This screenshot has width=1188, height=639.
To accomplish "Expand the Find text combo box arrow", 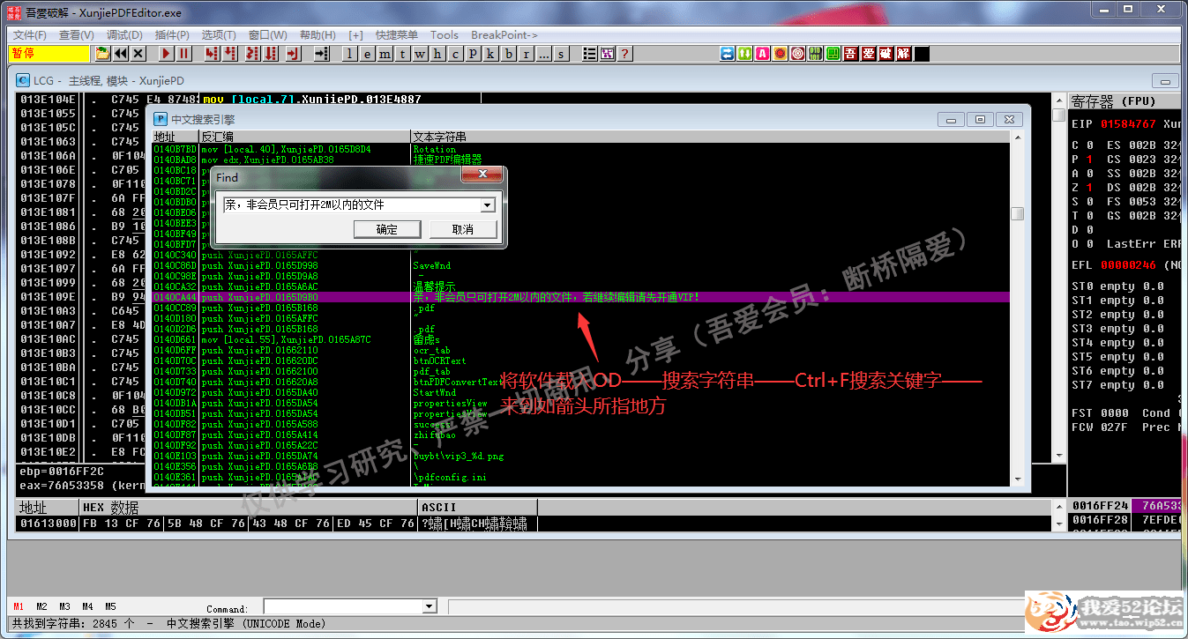I will click(487, 205).
